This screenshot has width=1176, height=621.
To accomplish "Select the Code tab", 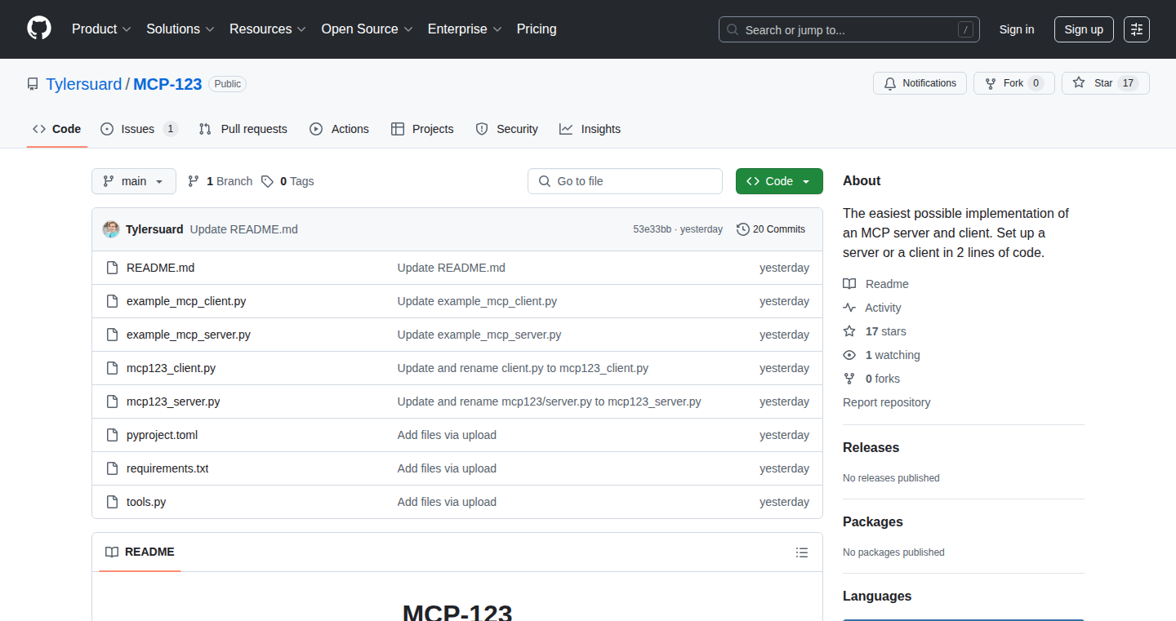I will [x=57, y=129].
